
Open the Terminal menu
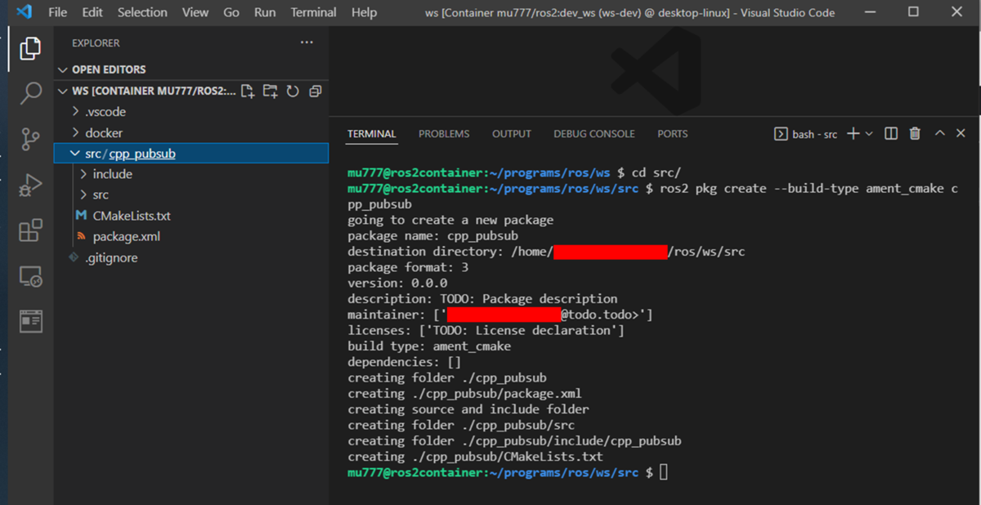tap(313, 12)
